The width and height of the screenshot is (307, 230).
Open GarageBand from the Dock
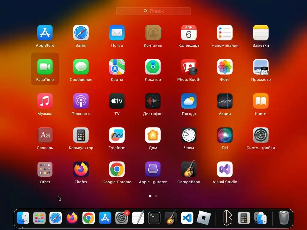(171, 217)
